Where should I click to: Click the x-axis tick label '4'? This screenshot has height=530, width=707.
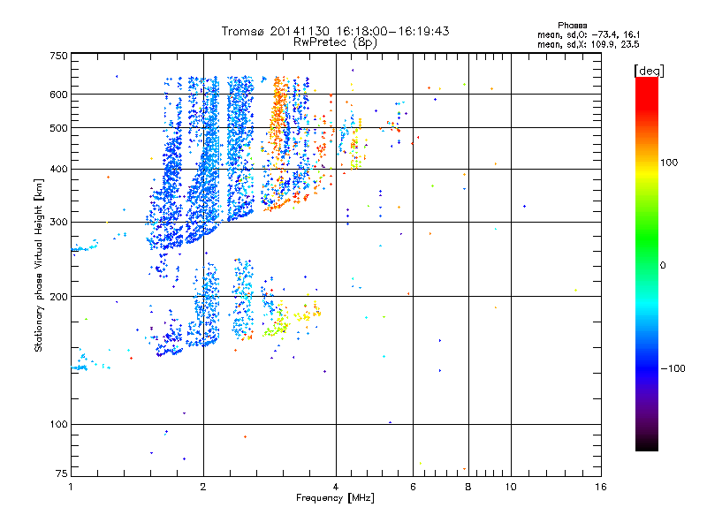(x=336, y=487)
